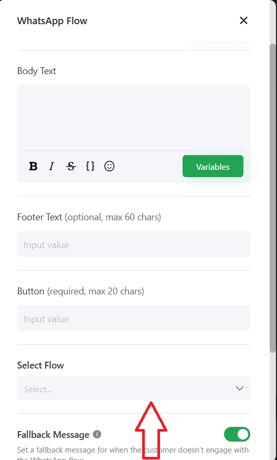This screenshot has width=277, height=460.
Task: Click the panel's vertical scrollbar thumb
Action: point(273,198)
